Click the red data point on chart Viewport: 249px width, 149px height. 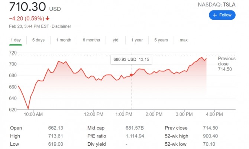pyautogui.click(x=131, y=75)
